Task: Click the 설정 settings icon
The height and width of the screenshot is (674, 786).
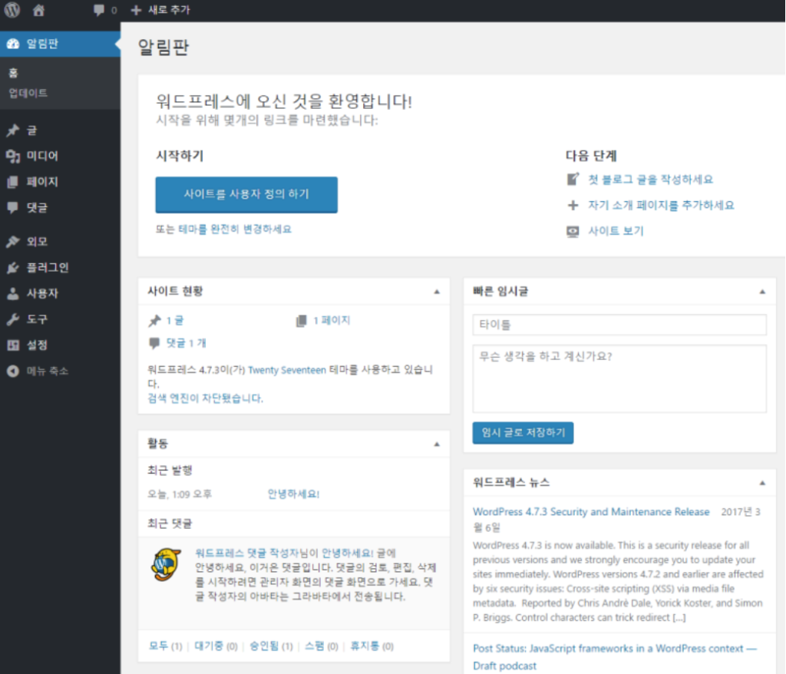Action: click(13, 345)
